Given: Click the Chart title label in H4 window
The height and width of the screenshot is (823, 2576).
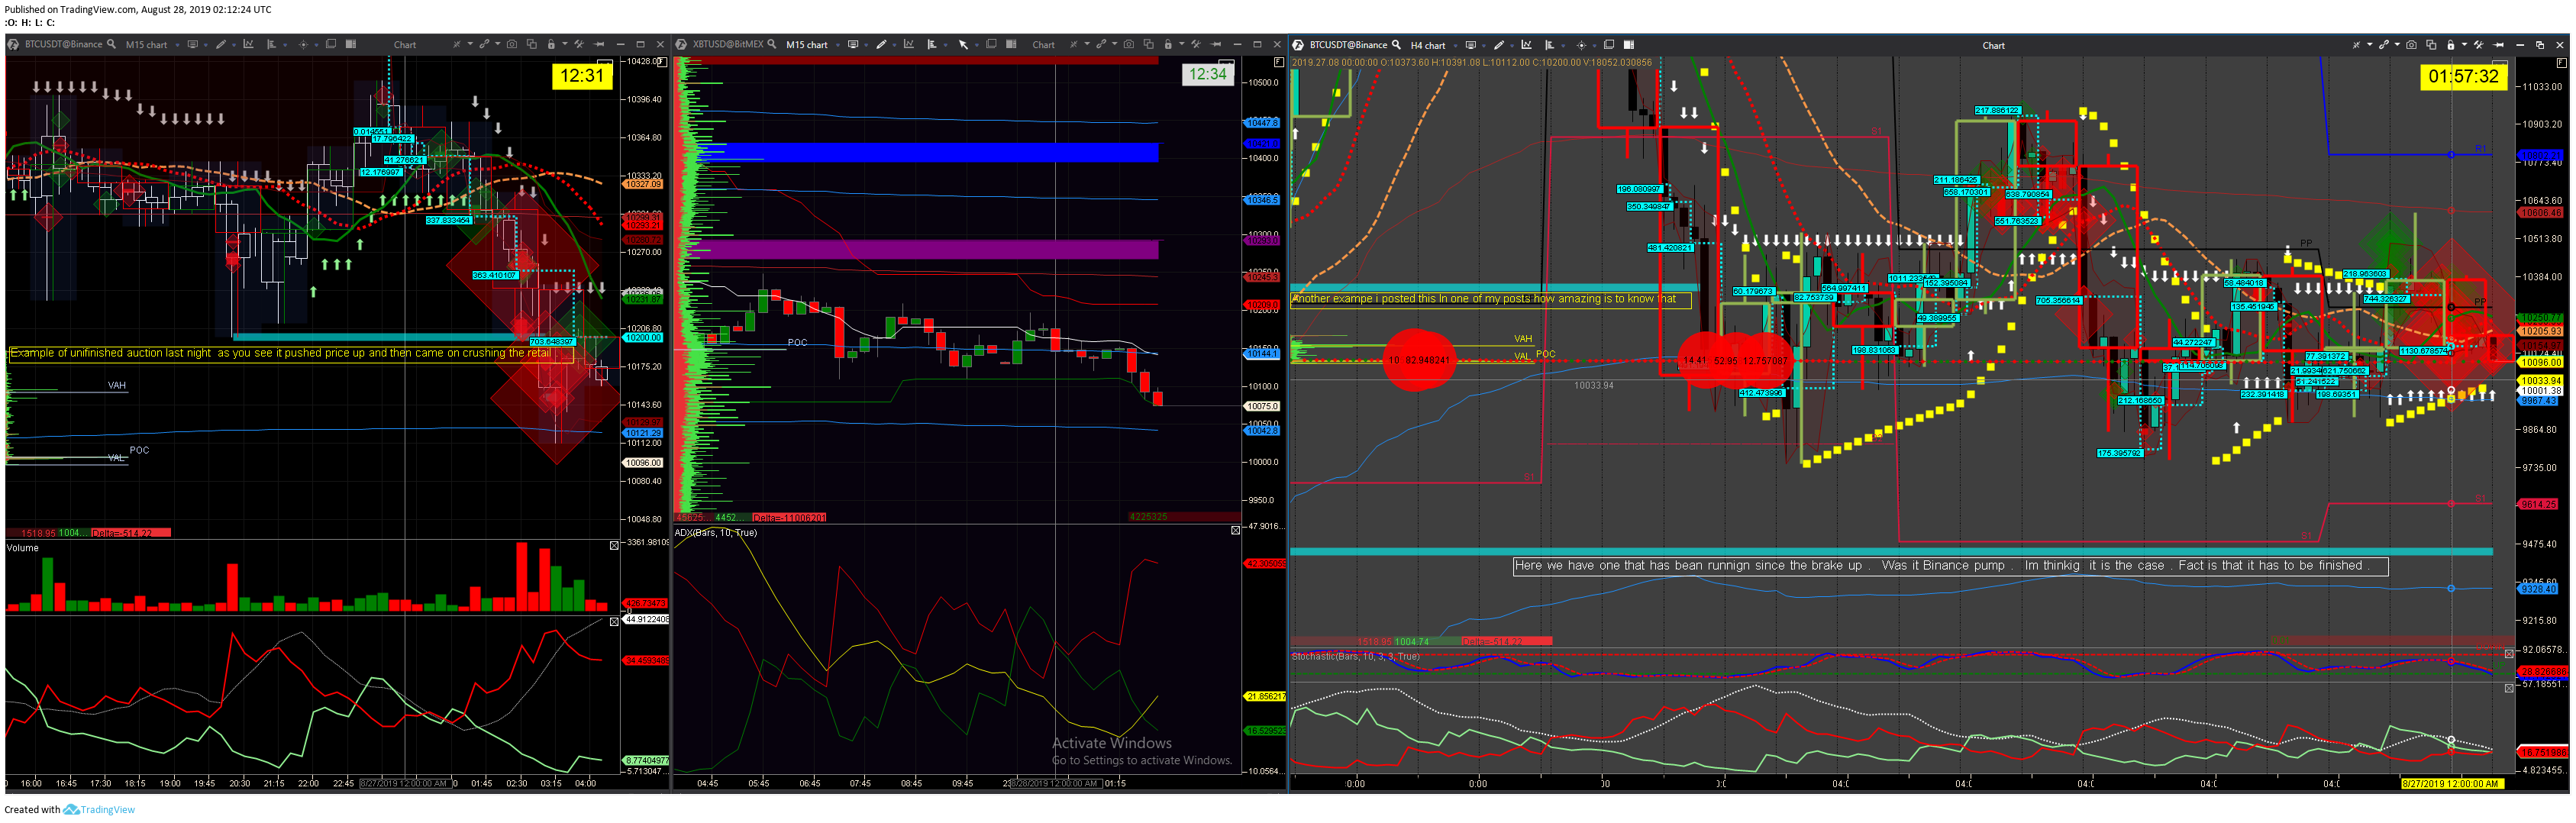Looking at the screenshot, I should coord(1993,46).
